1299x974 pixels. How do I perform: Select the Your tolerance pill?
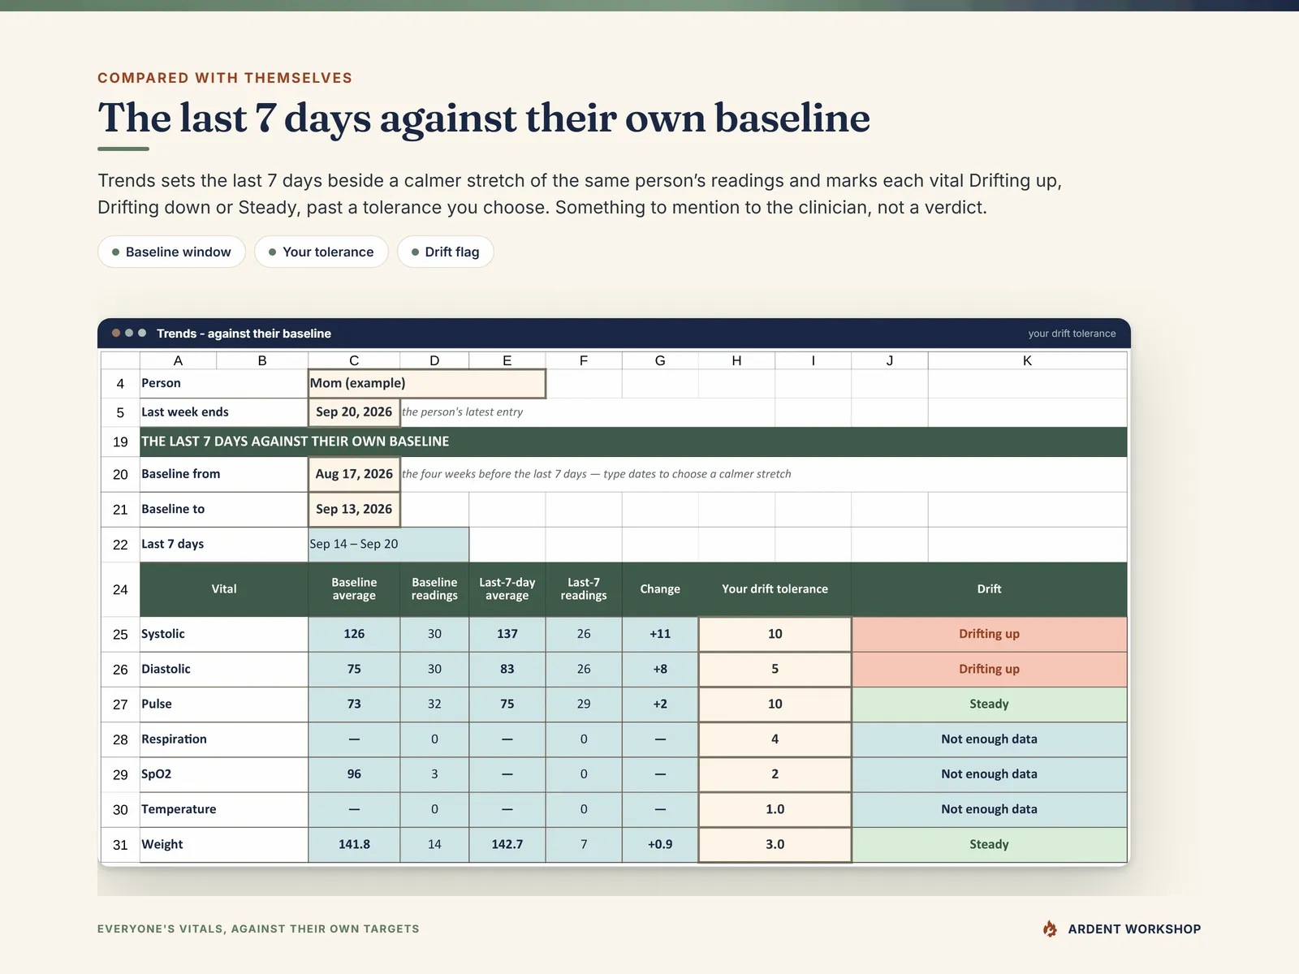(x=322, y=252)
